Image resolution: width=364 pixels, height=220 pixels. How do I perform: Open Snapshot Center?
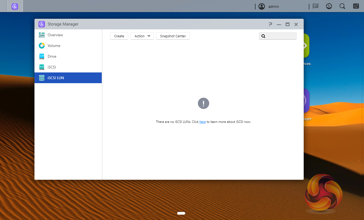pyautogui.click(x=173, y=36)
